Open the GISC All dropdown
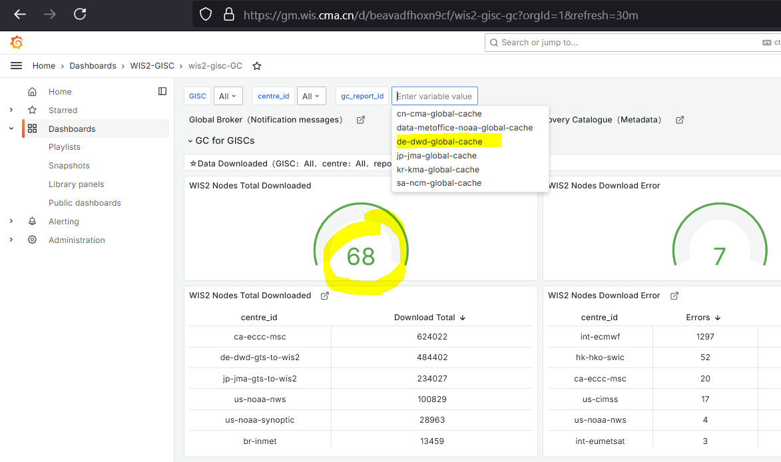781x462 pixels. 228,96
